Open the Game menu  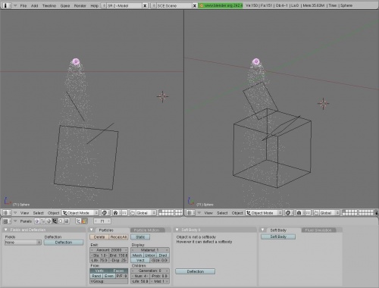[x=65, y=5]
